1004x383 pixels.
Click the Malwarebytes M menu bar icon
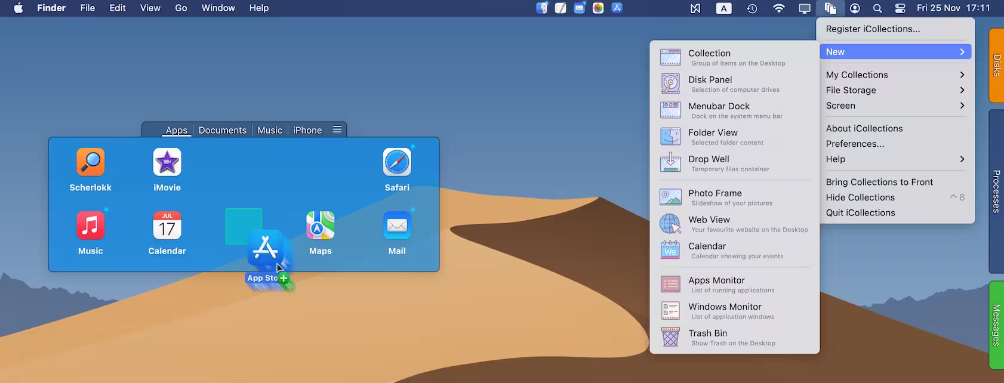coord(695,8)
